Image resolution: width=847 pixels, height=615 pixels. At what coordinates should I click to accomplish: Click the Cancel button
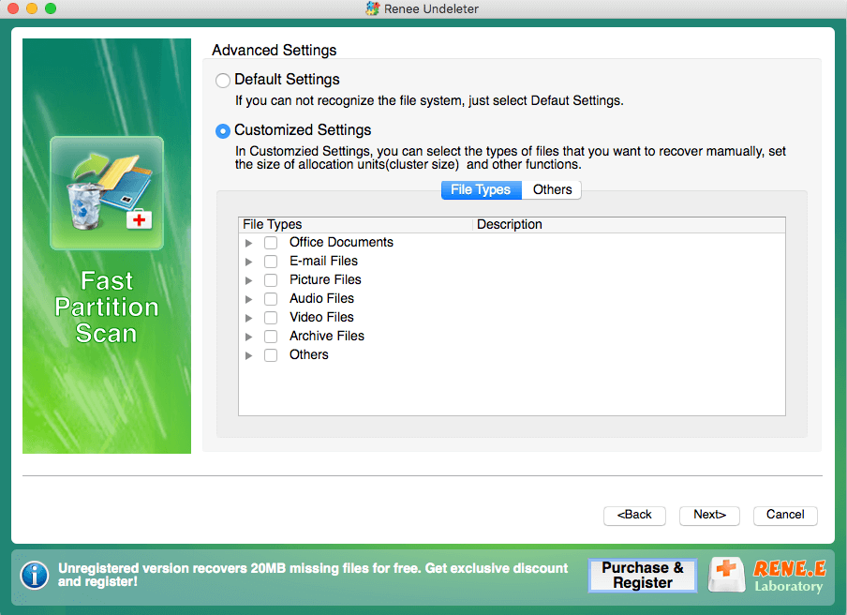click(x=785, y=515)
